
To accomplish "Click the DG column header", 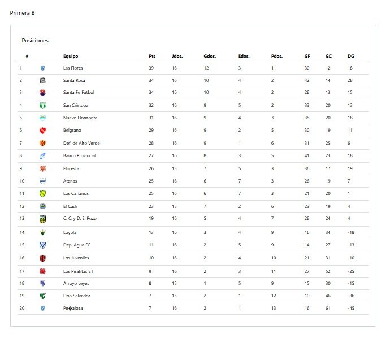I will [x=351, y=56].
